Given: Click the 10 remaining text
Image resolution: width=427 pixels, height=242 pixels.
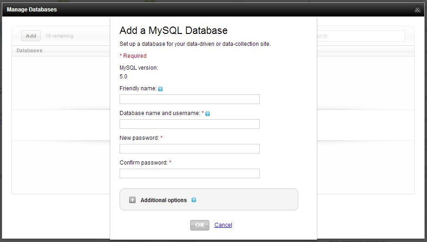Looking at the screenshot, I should click(60, 36).
